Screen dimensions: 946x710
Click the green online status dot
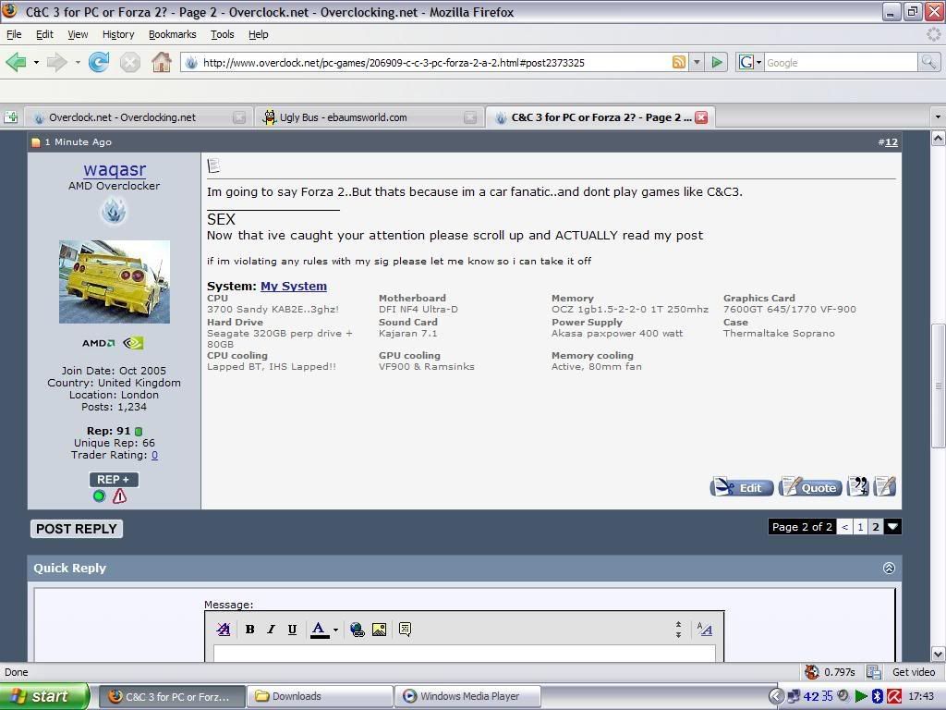point(100,496)
